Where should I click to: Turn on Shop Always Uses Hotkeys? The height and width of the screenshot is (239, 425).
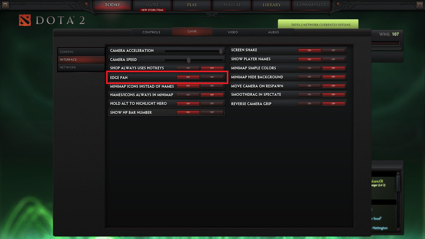(188, 68)
